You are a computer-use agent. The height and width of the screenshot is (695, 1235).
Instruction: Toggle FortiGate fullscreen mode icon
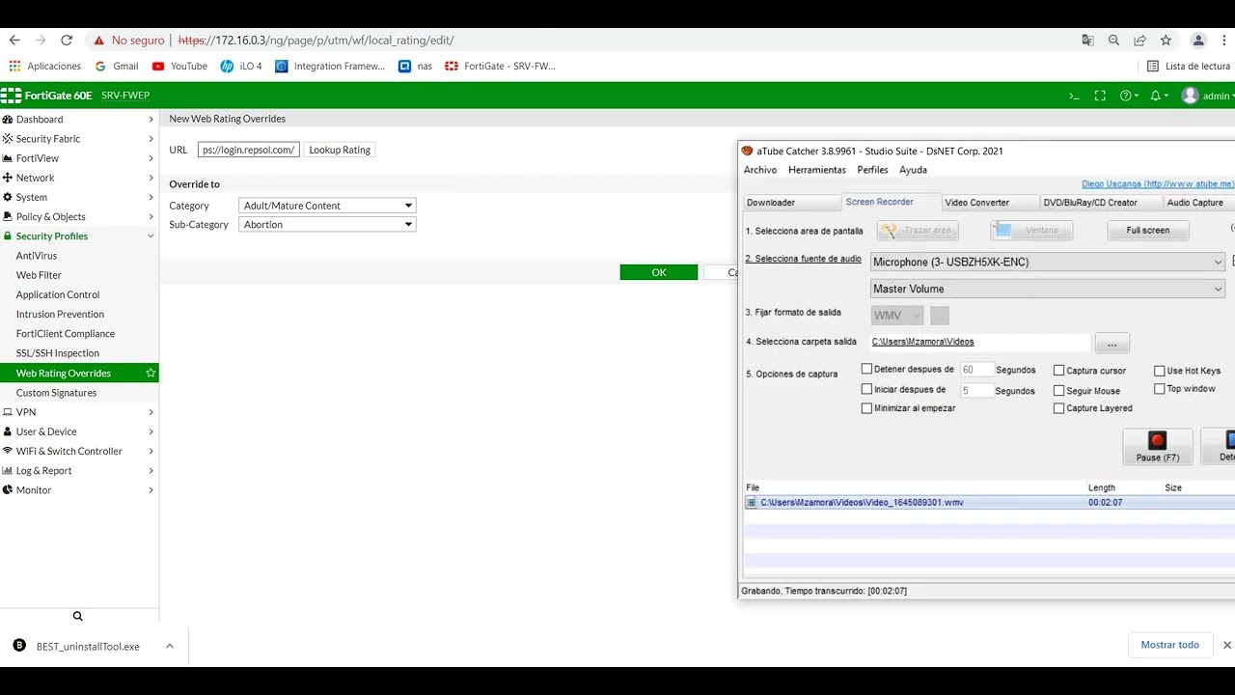click(1100, 96)
